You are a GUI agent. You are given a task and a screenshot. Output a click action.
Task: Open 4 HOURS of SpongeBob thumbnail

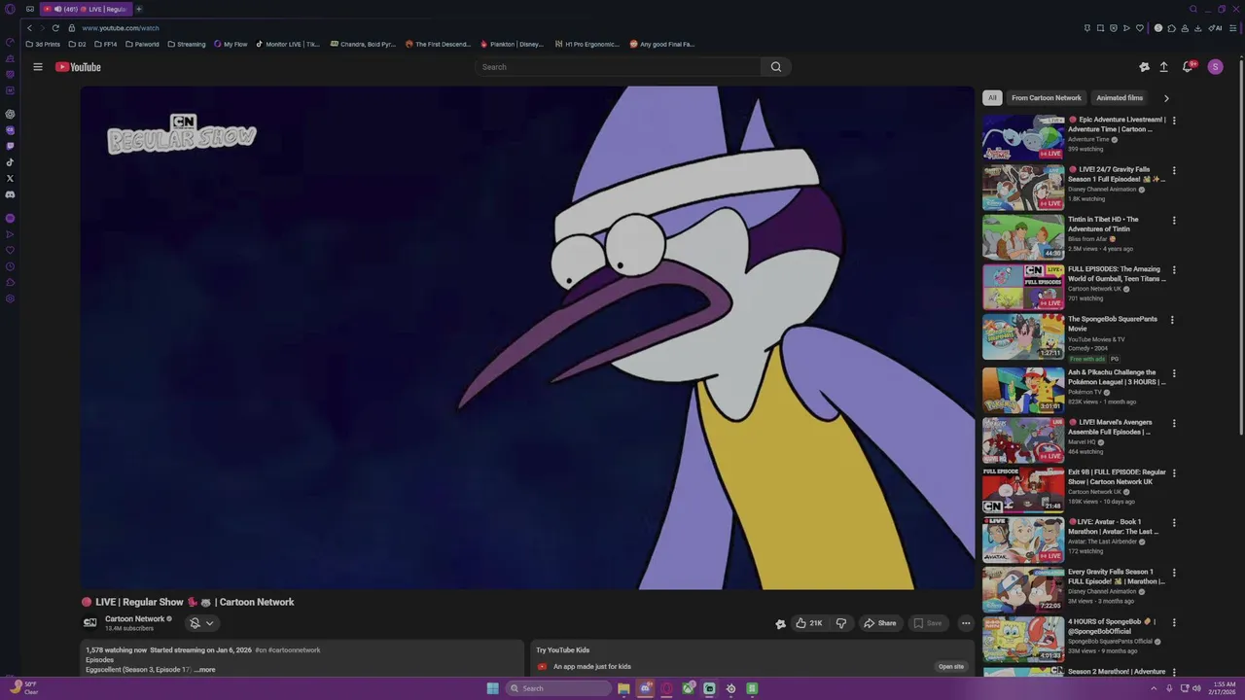[1023, 640]
